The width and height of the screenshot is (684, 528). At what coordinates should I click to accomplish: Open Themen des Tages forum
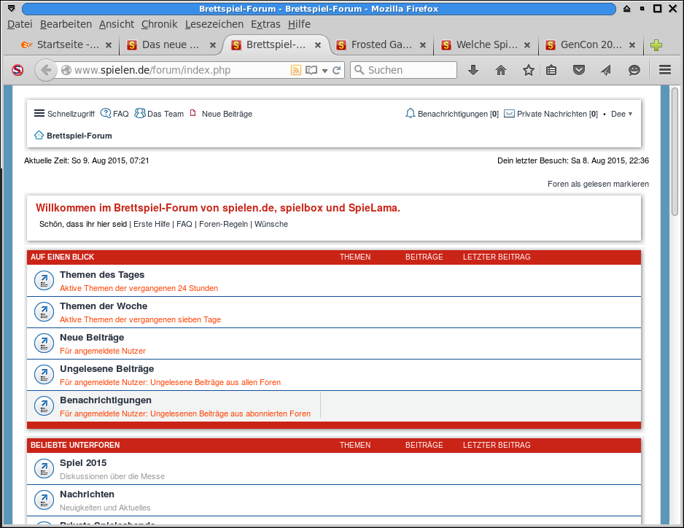coord(102,274)
